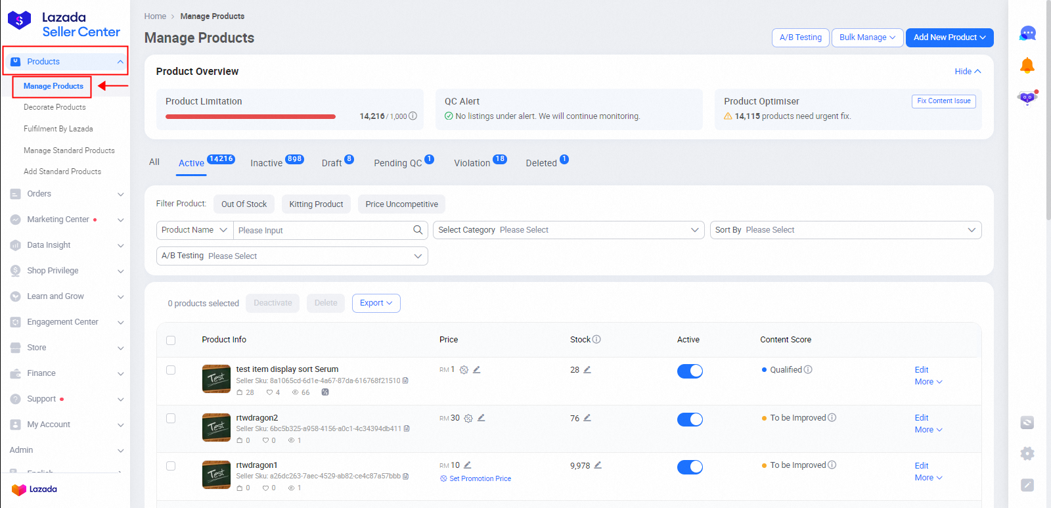Click the Fix Content Issue button
This screenshot has width=1051, height=508.
click(x=943, y=101)
